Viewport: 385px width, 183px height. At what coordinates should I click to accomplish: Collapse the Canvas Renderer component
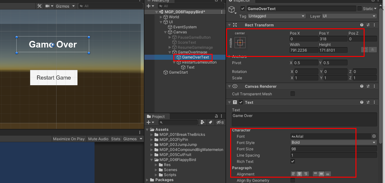(x=229, y=86)
